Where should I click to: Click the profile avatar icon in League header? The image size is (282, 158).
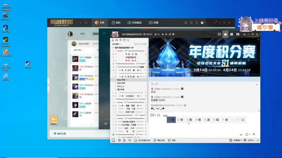[x=202, y=23]
